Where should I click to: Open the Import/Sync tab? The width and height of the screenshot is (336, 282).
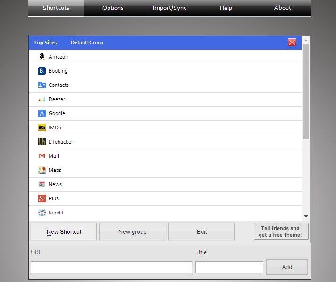click(x=169, y=8)
